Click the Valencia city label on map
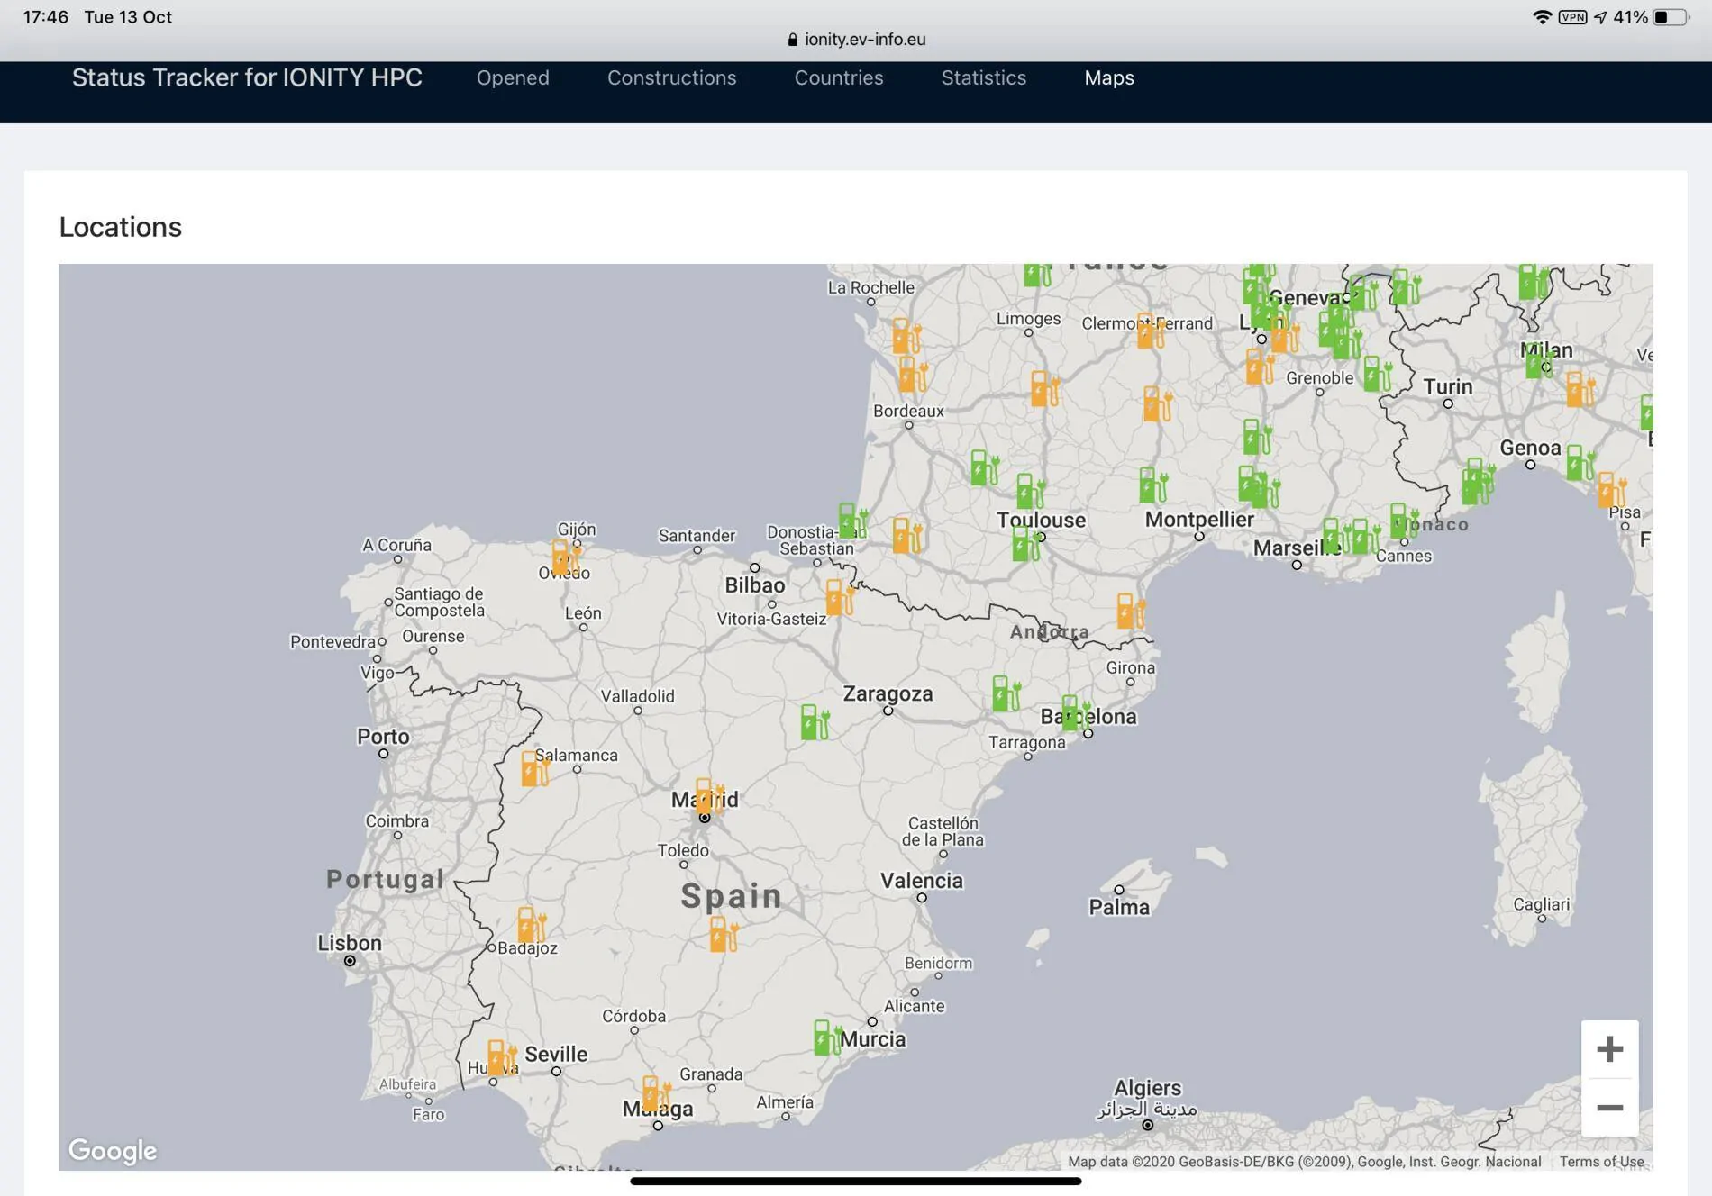Viewport: 1712px width, 1196px height. (x=921, y=881)
